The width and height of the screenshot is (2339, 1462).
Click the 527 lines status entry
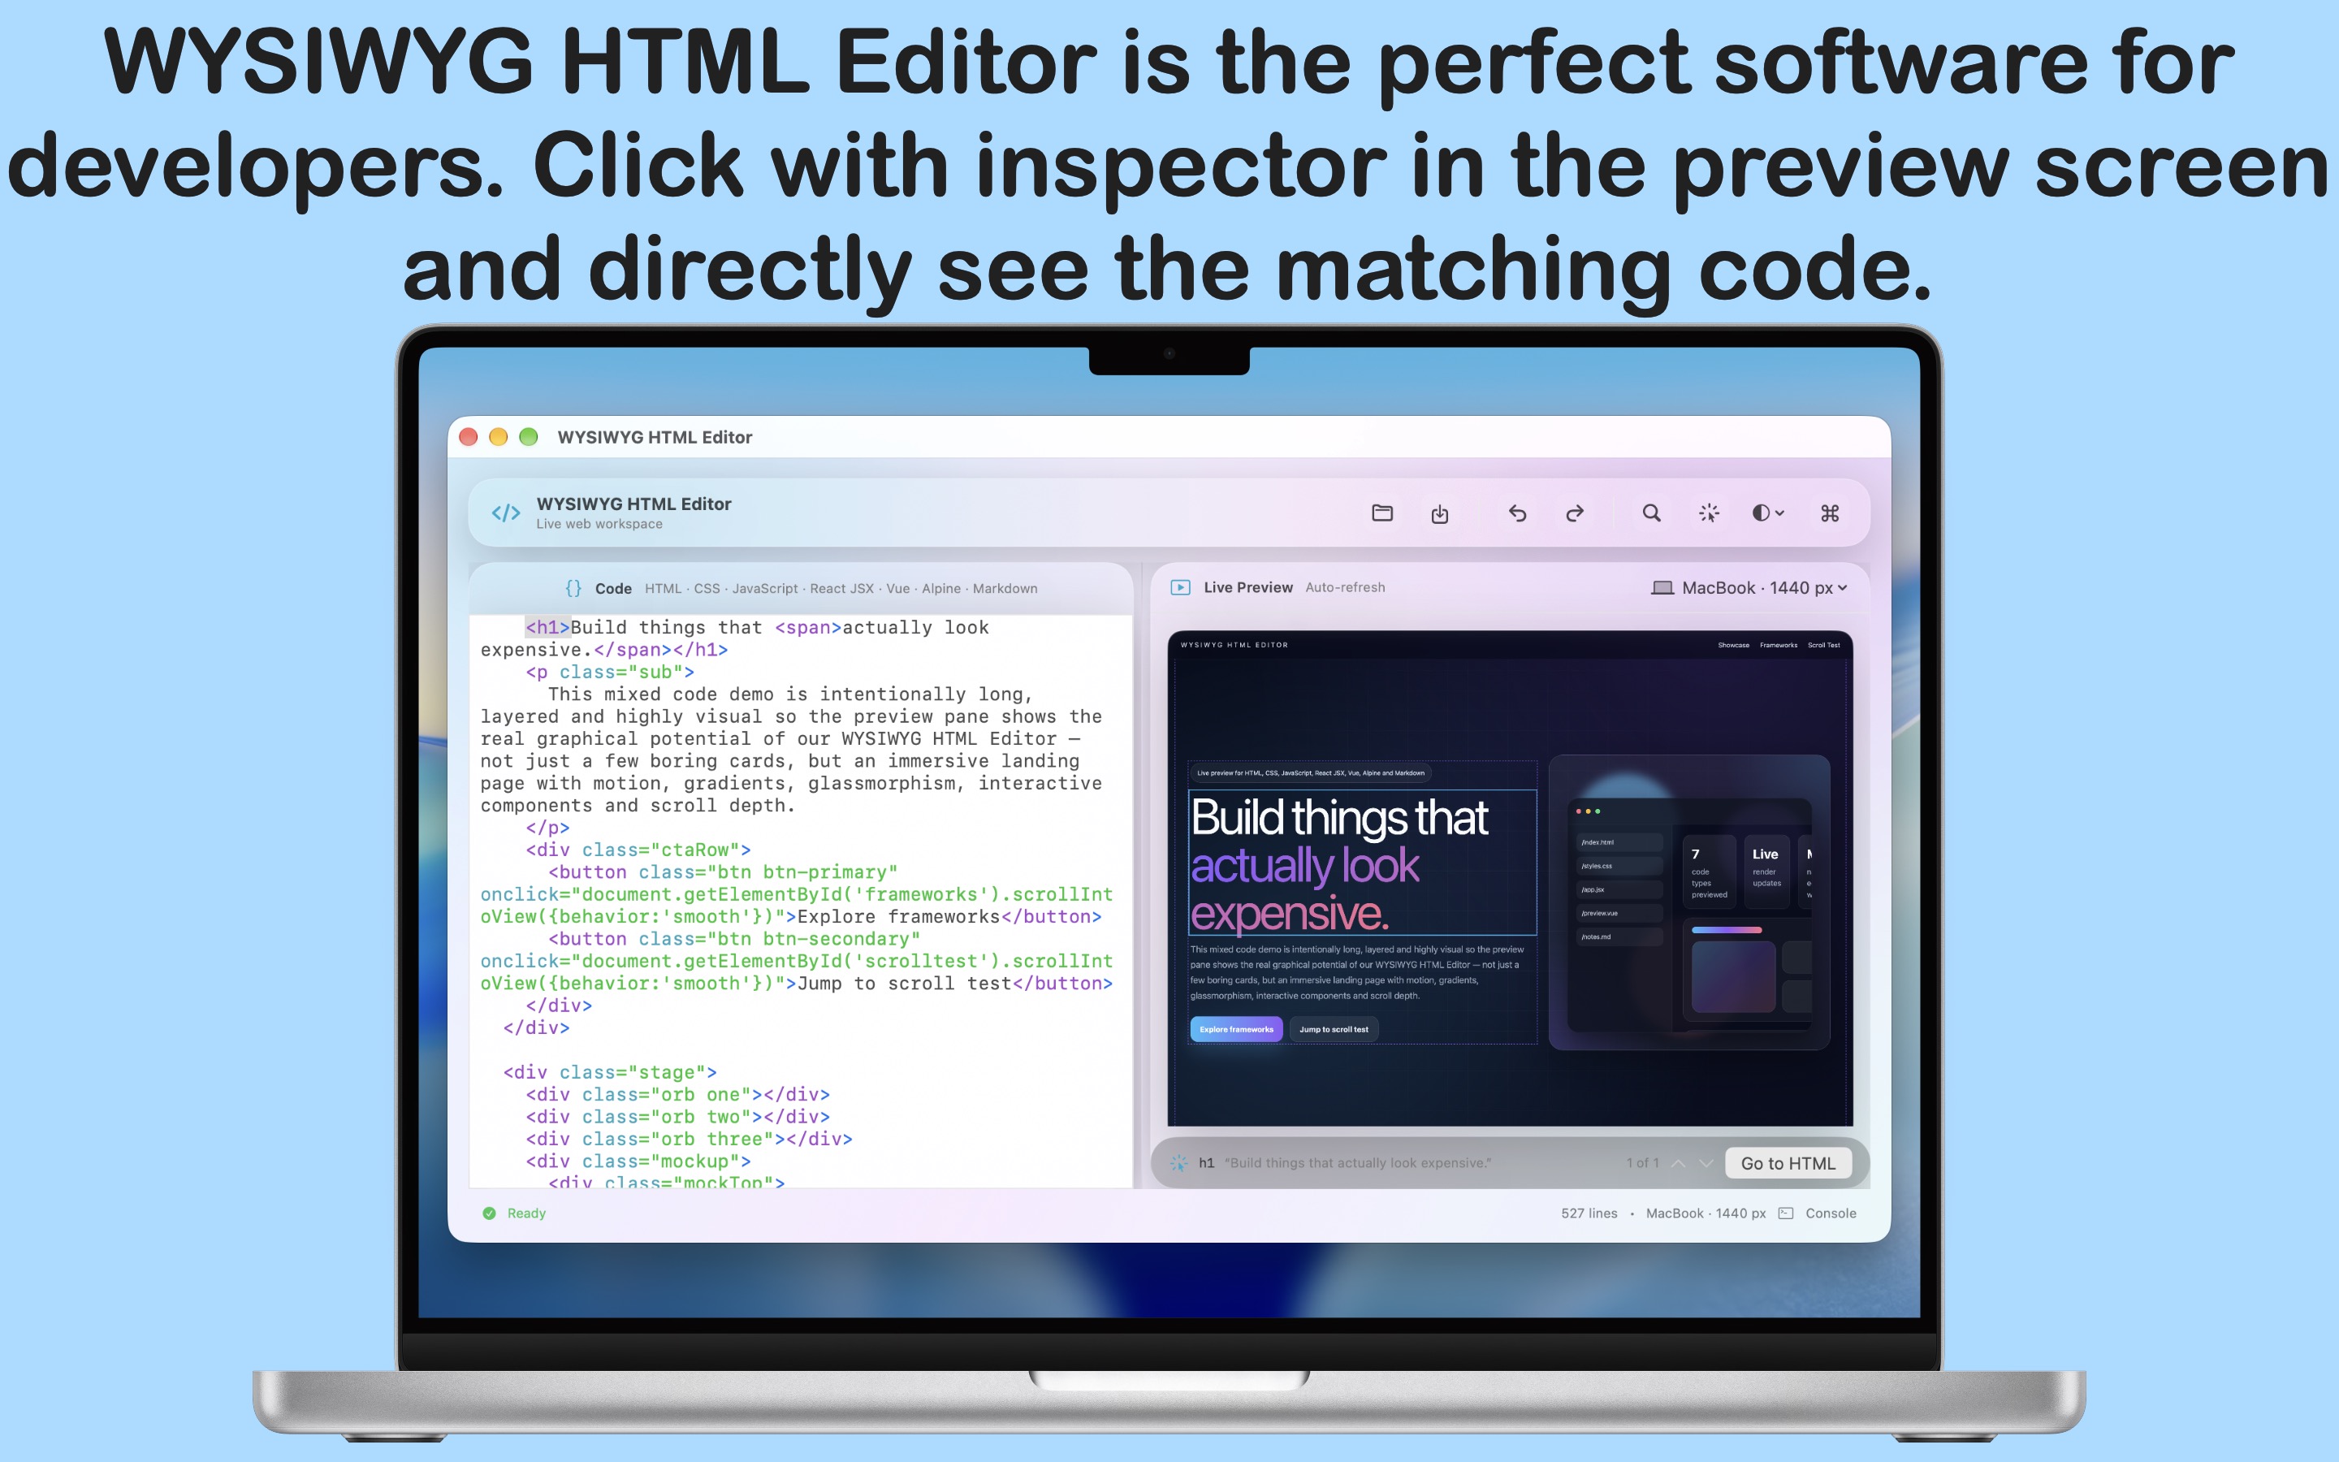click(1589, 1213)
